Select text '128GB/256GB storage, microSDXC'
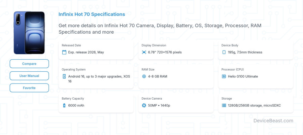Image resolution: width=303 pixels, height=135 pixels. [x=254, y=105]
